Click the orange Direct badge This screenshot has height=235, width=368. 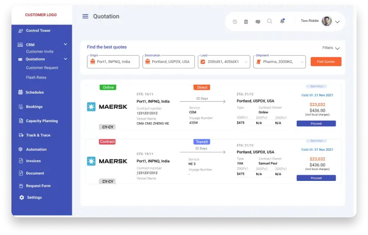[202, 87]
